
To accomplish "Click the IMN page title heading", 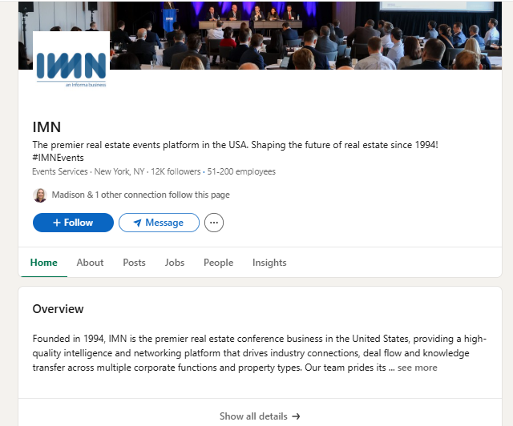I will click(46, 127).
